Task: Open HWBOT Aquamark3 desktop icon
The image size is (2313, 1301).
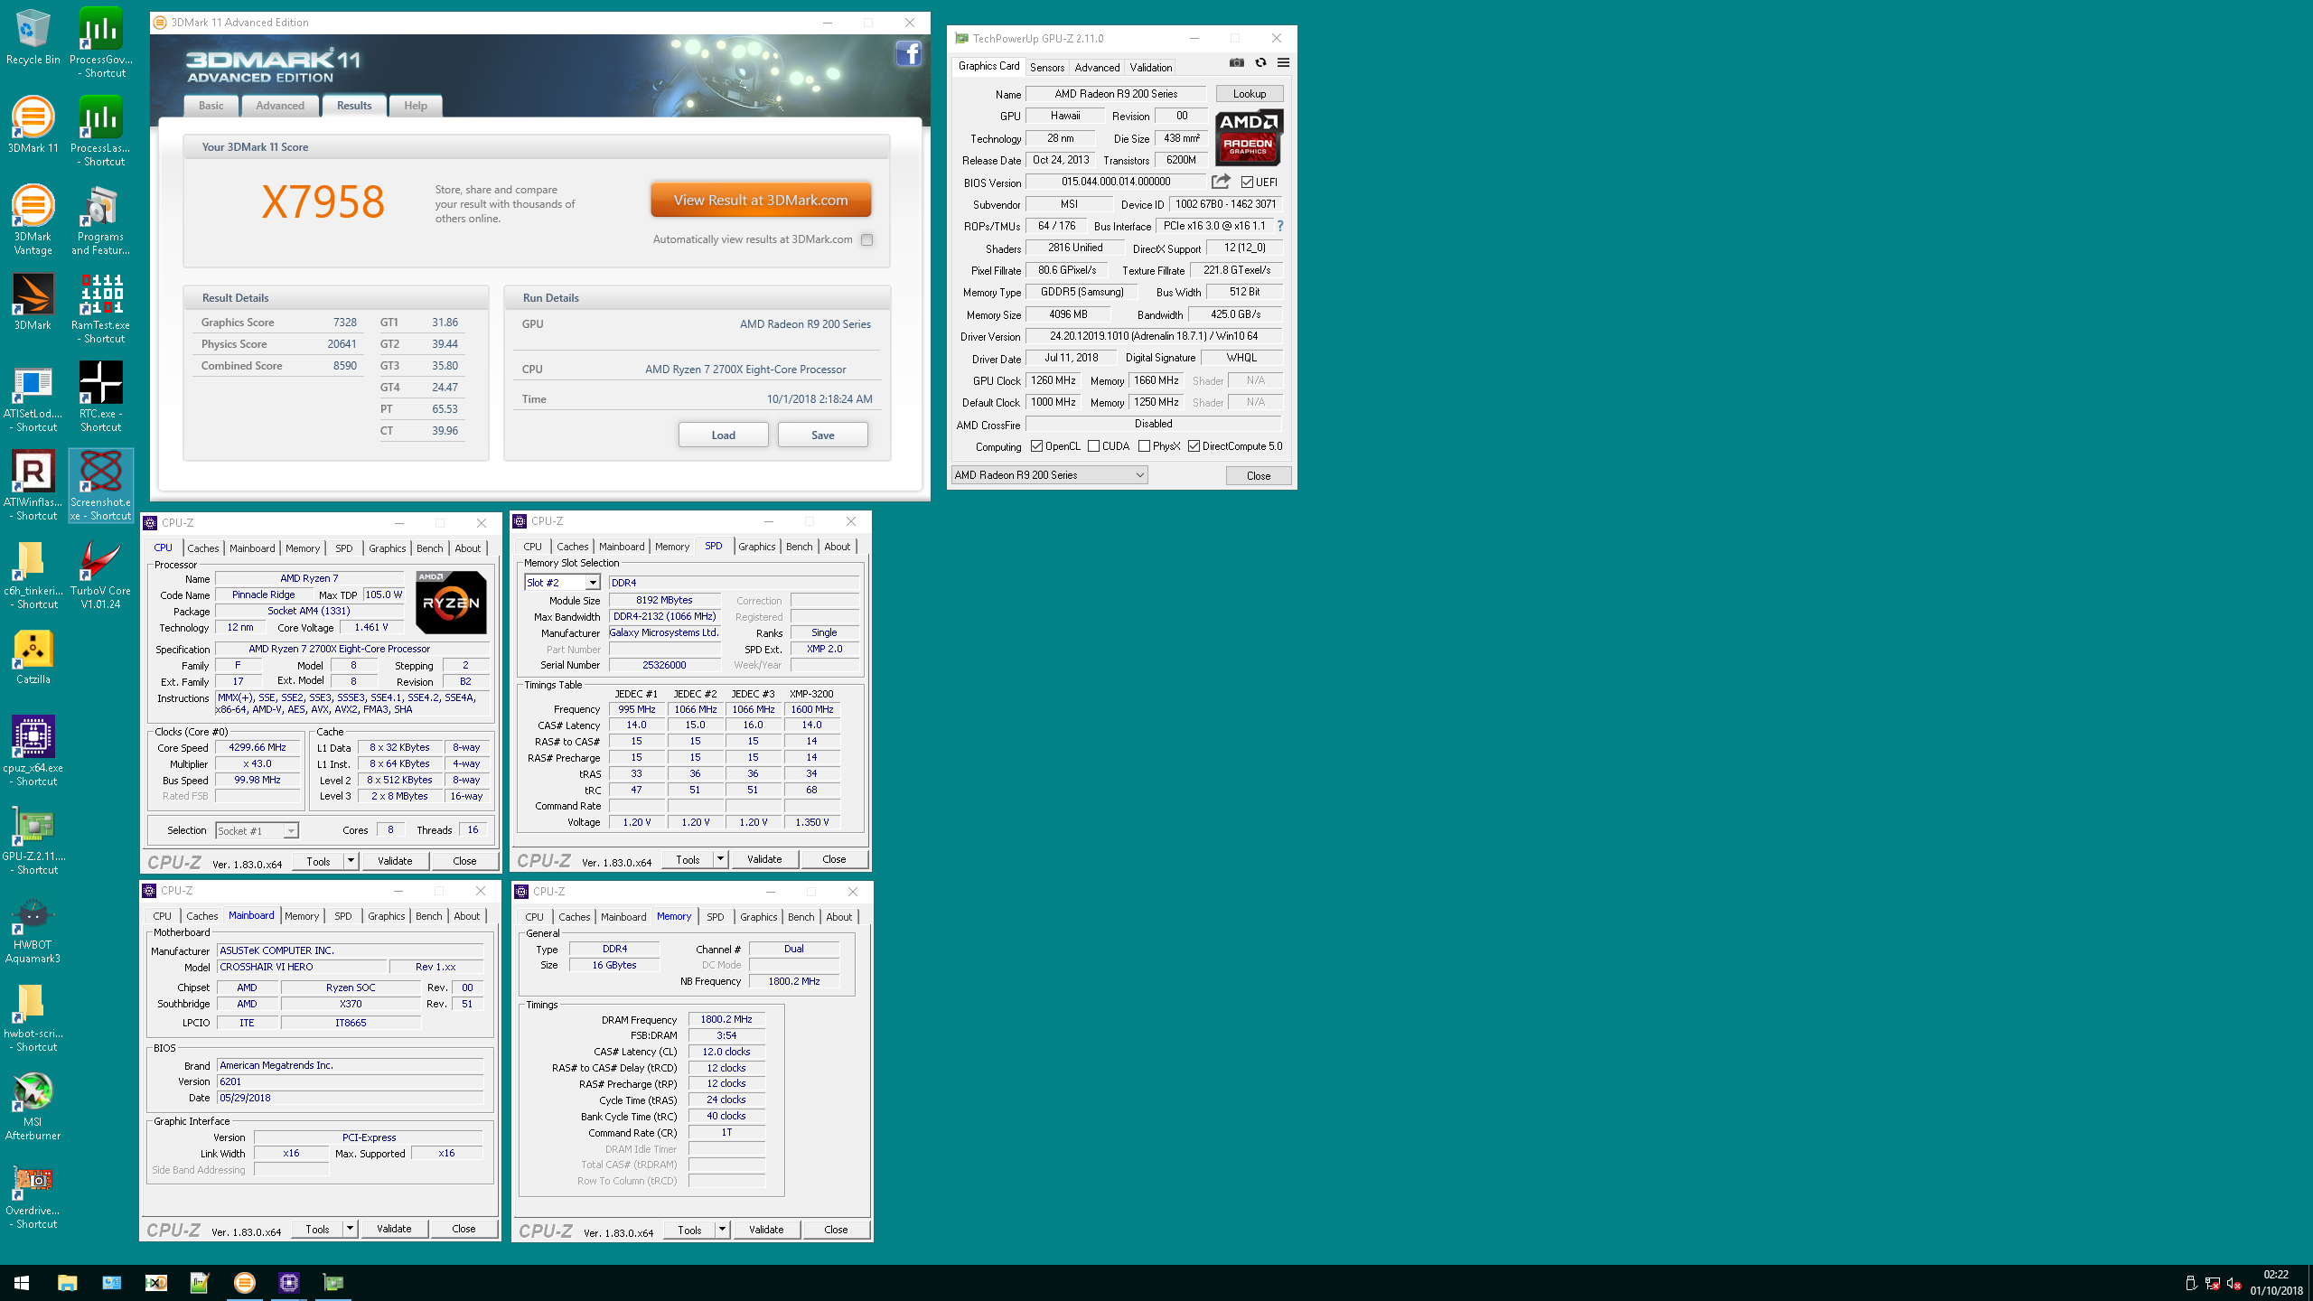Action: click(33, 929)
